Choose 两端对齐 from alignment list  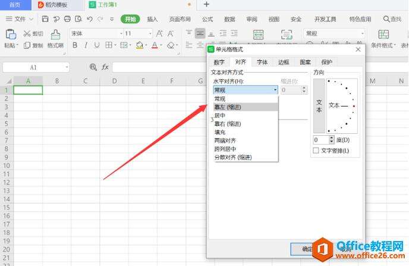click(246, 140)
